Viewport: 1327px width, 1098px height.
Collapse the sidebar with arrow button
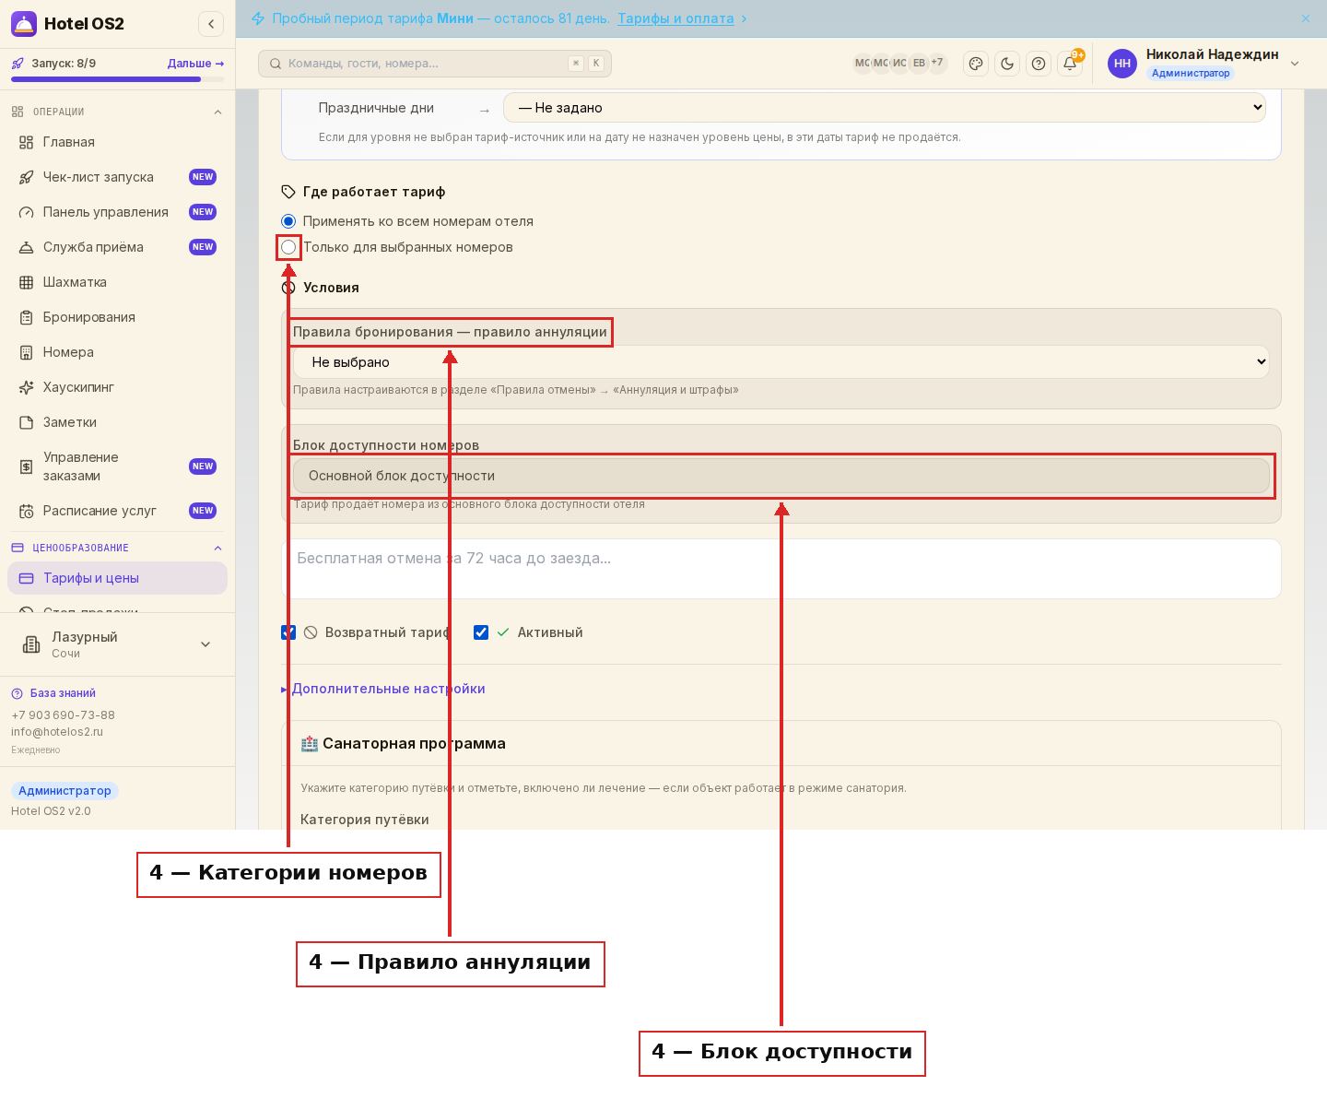[x=211, y=24]
